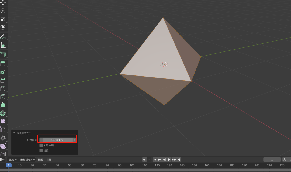The image size is (291, 172).
Task: Select the Loop Cut tool
Action: (x=3, y=88)
